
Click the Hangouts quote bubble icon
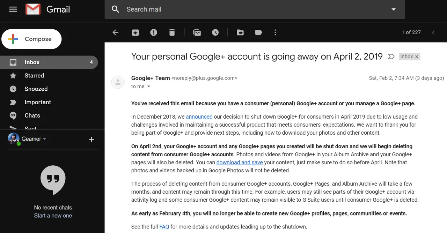pos(53,180)
